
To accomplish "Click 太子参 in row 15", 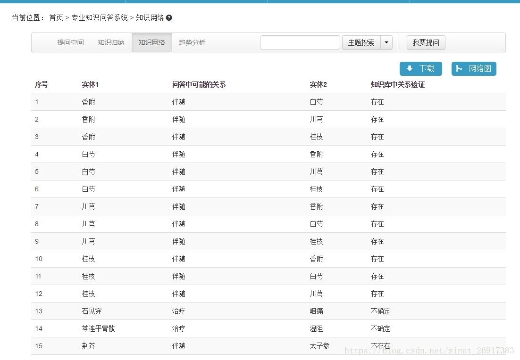I will (320, 346).
